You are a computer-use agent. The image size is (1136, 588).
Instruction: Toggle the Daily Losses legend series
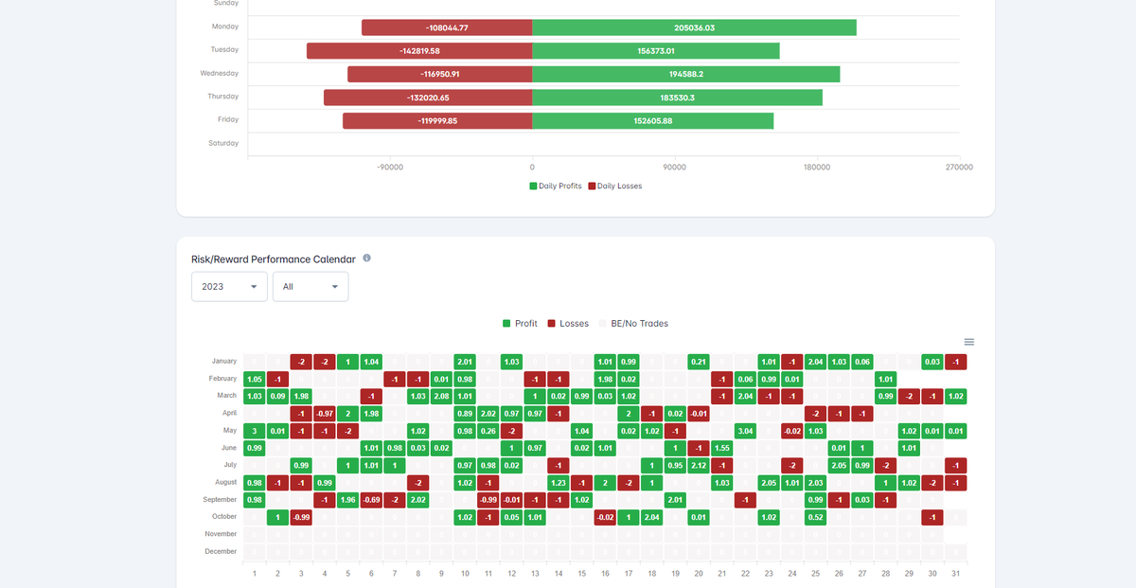(615, 186)
